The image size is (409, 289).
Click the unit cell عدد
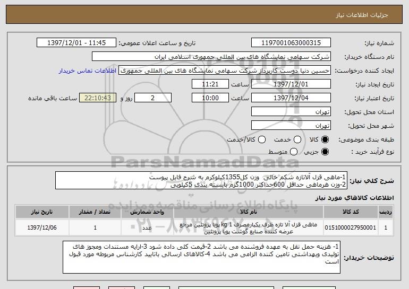click(147, 228)
